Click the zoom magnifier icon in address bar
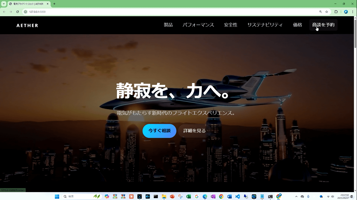Screen dimensions: 357x200 pos(321,12)
